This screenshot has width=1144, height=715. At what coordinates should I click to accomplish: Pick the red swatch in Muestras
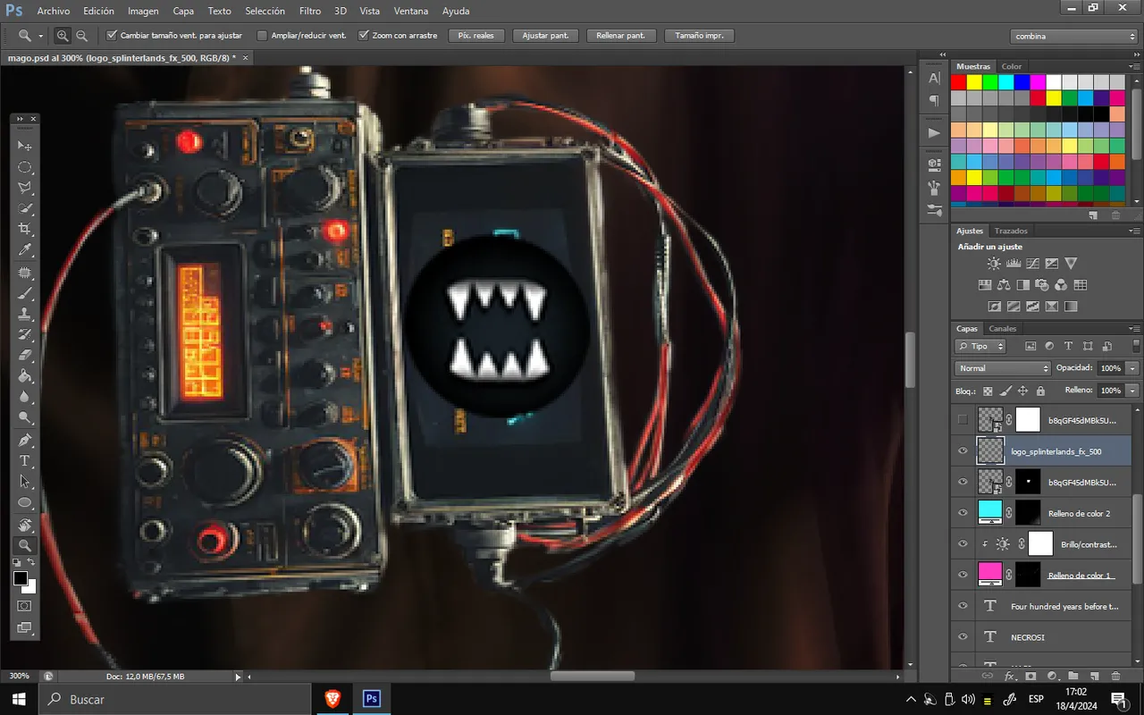958,82
